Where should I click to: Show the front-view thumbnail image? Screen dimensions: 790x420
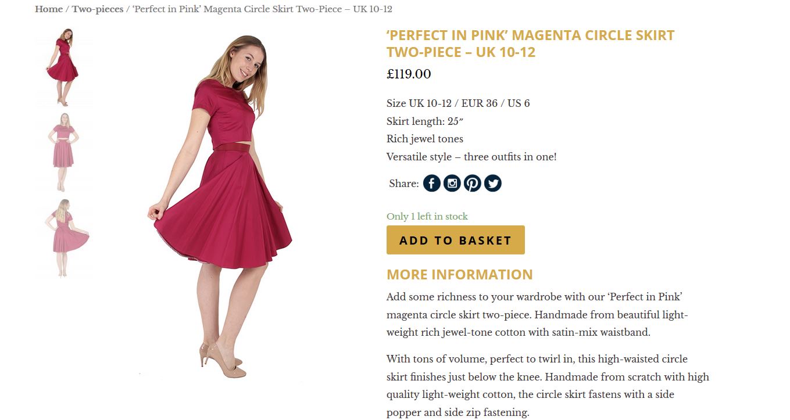(63, 152)
